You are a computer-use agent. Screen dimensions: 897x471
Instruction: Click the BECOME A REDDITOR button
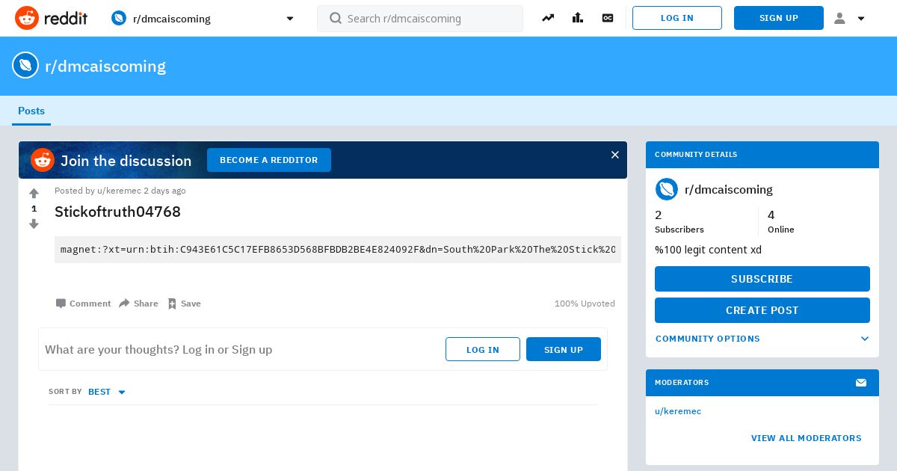tap(269, 160)
